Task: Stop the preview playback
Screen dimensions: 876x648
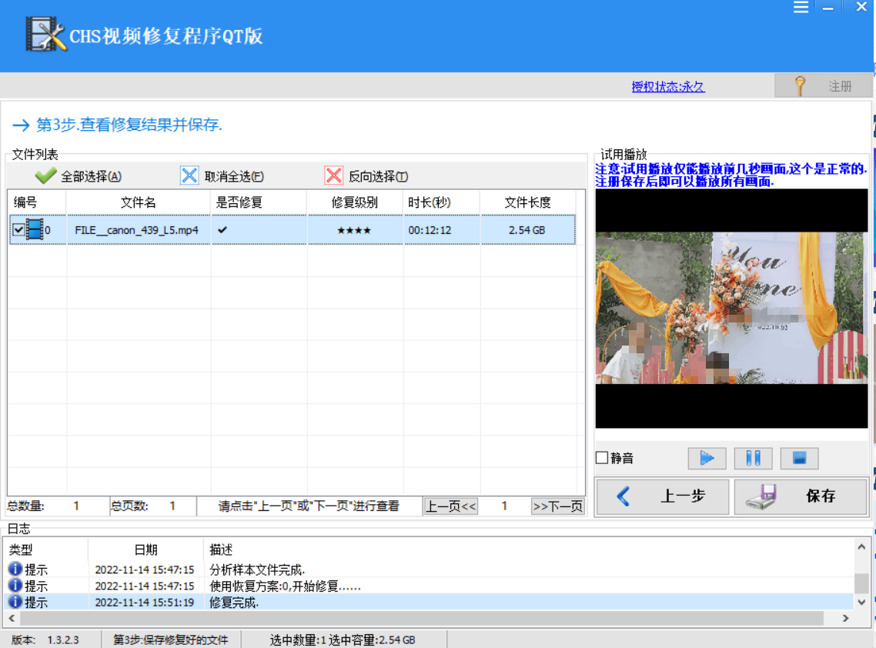Action: tap(800, 459)
